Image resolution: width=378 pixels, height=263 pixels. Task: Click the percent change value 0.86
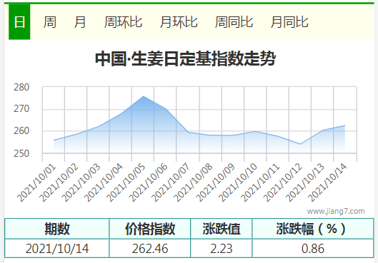pyautogui.click(x=313, y=248)
